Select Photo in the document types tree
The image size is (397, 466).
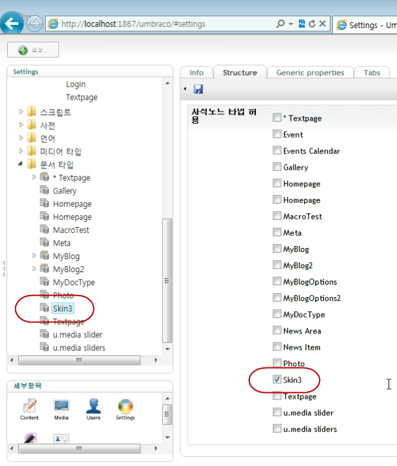click(x=63, y=295)
